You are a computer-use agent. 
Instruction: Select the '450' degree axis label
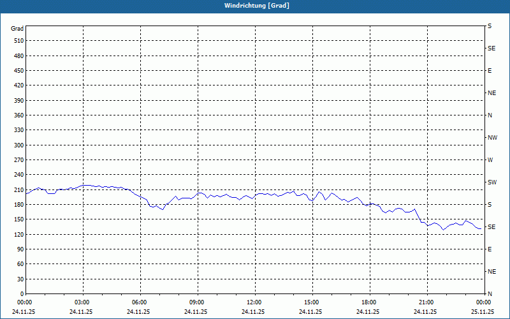click(19, 71)
